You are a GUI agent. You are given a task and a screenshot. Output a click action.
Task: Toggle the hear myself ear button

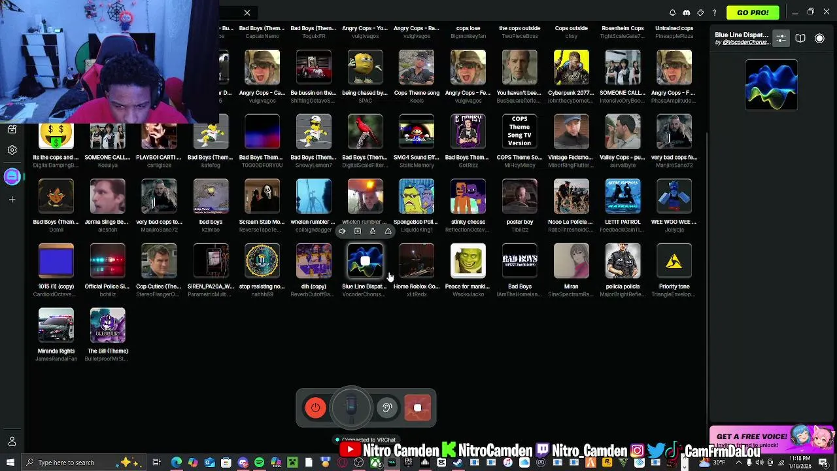point(387,408)
